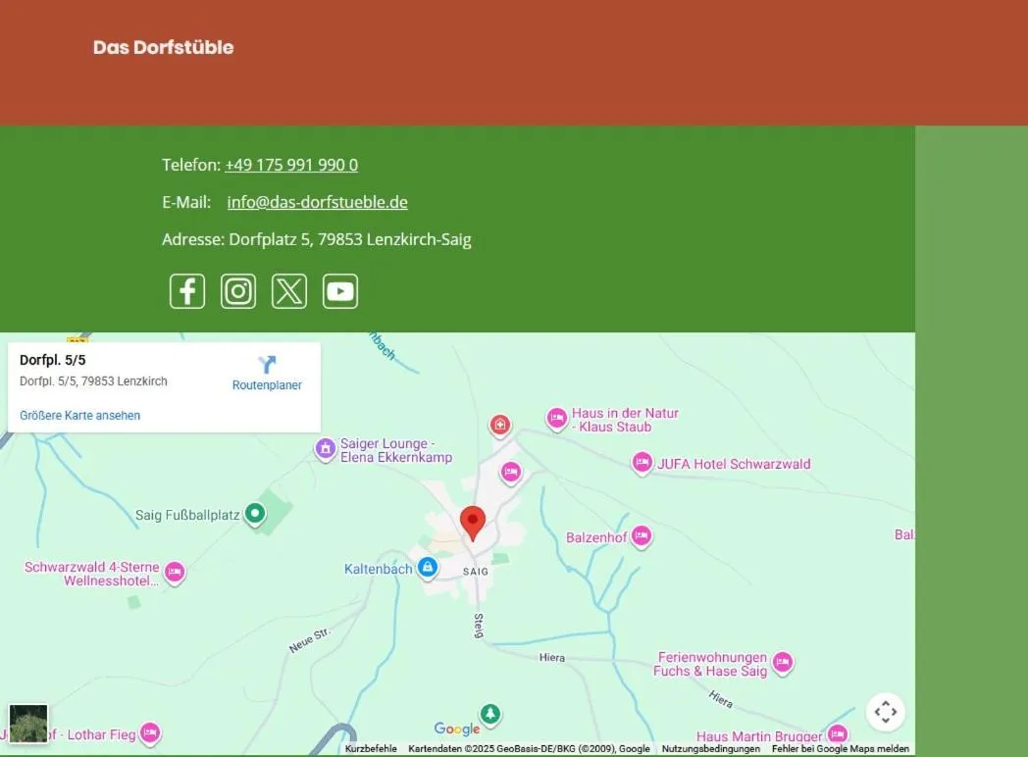Open the YouTube social icon
The image size is (1028, 757).
coord(340,291)
